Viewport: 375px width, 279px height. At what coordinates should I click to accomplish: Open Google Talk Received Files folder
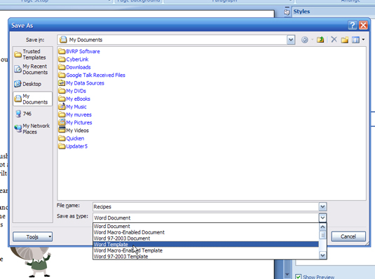[92, 76]
